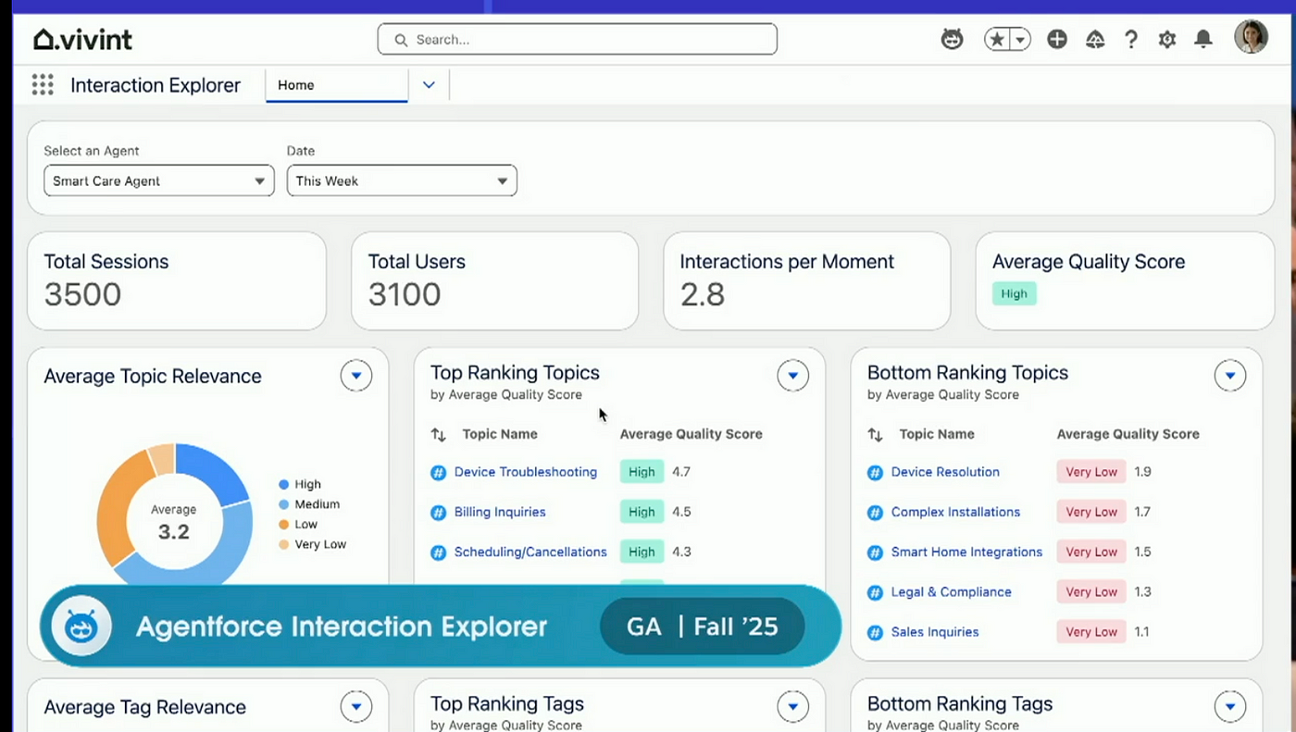Open the Bottom Ranking Tags card menu
1296x732 pixels.
1230,707
